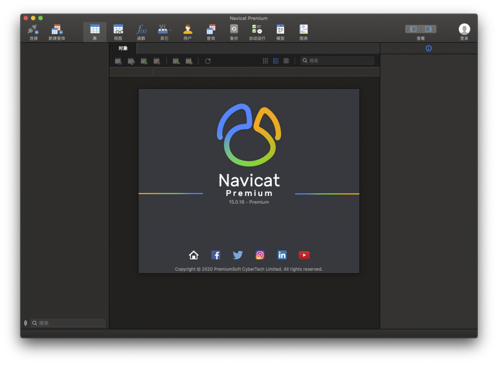The image size is (498, 365).
Task: Switch to list view
Action: point(276,61)
